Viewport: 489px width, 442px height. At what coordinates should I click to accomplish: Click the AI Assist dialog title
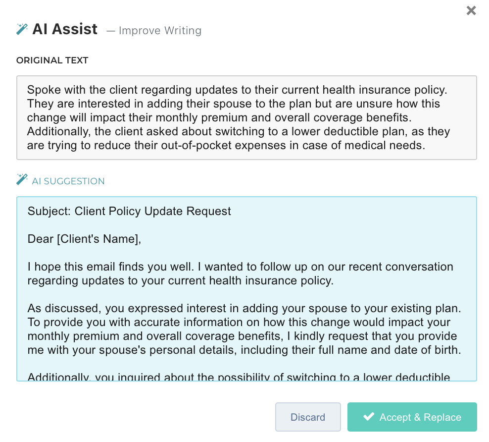coord(65,29)
